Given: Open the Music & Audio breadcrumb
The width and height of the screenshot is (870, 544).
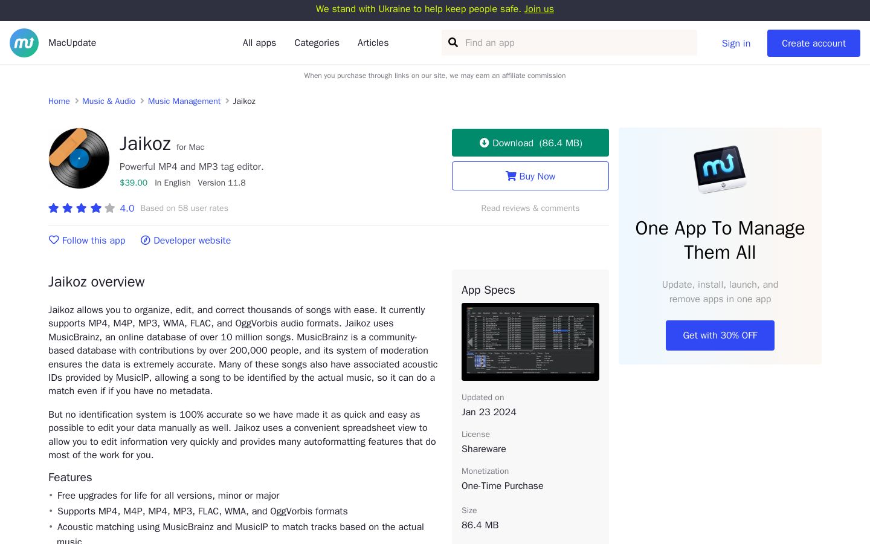Looking at the screenshot, I should 109,101.
